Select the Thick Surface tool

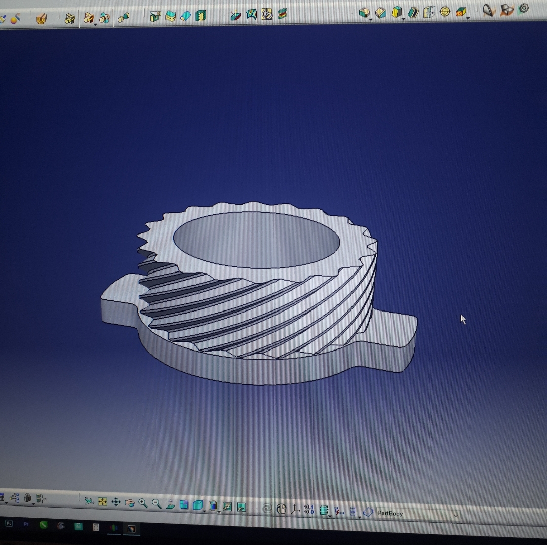tap(170, 16)
